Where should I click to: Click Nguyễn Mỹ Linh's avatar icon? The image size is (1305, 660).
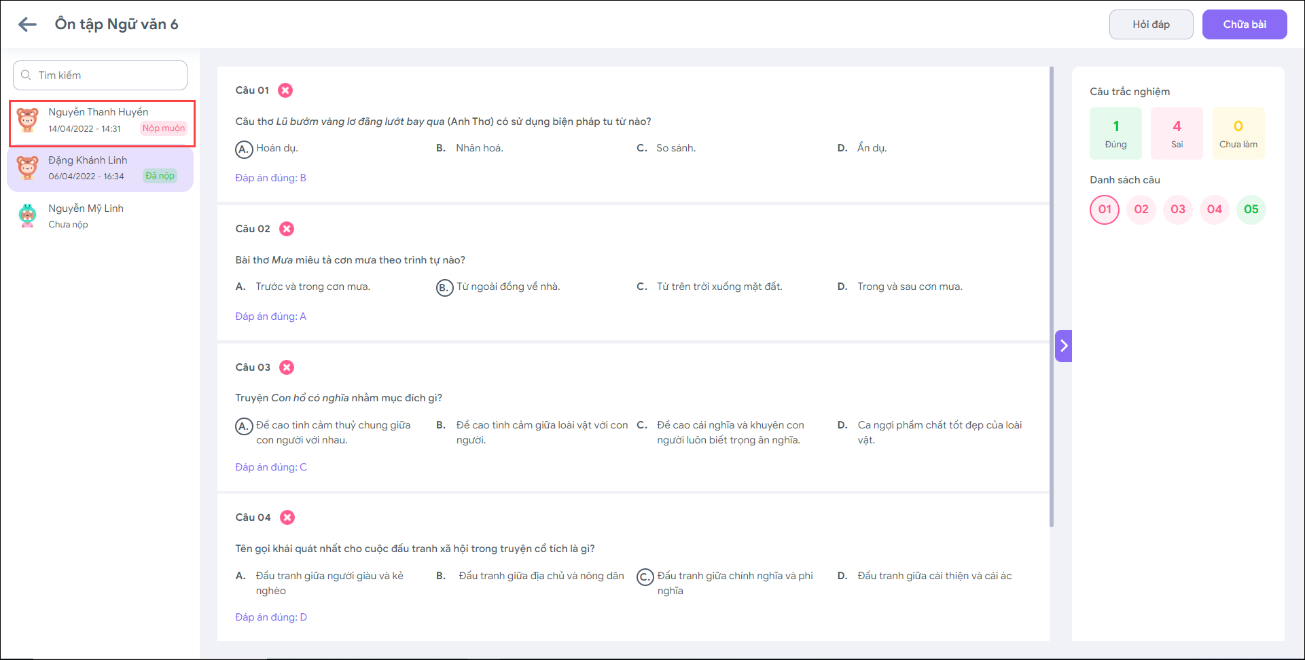click(28, 215)
